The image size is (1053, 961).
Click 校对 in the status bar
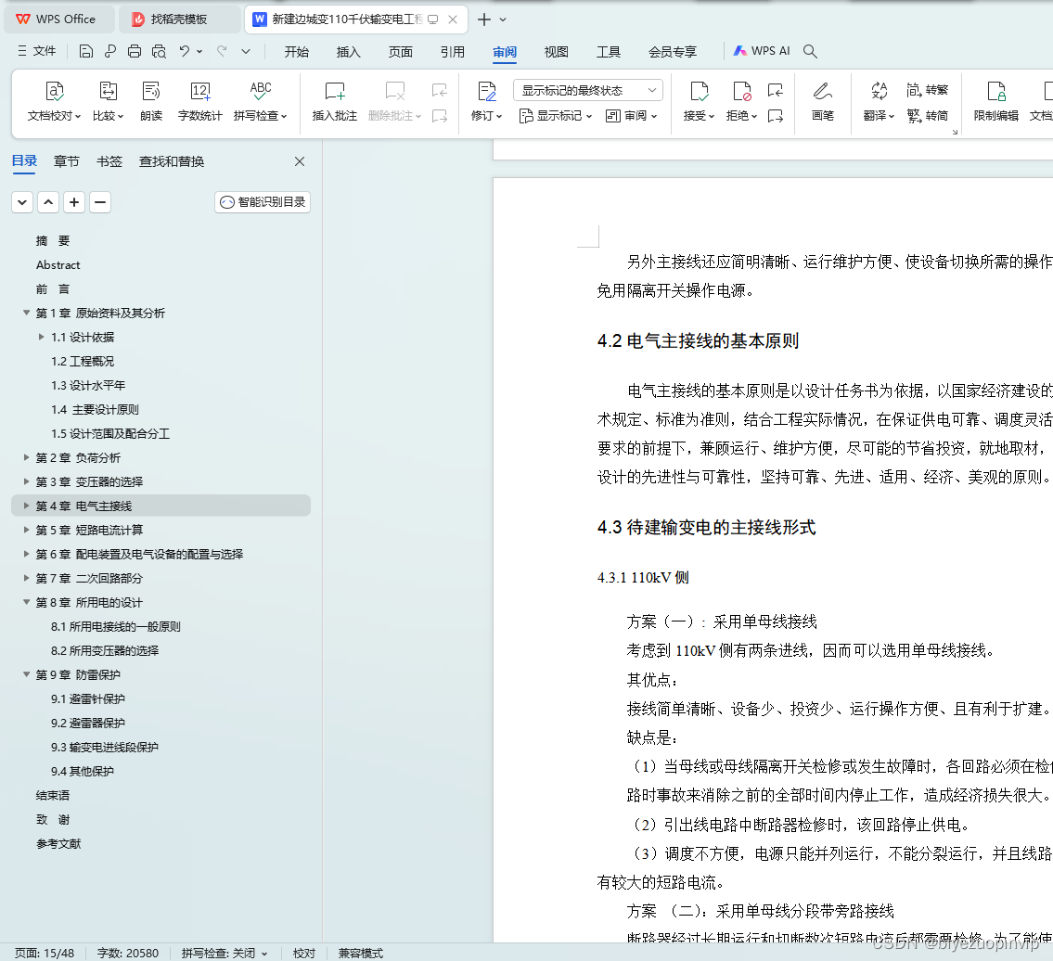(x=304, y=953)
